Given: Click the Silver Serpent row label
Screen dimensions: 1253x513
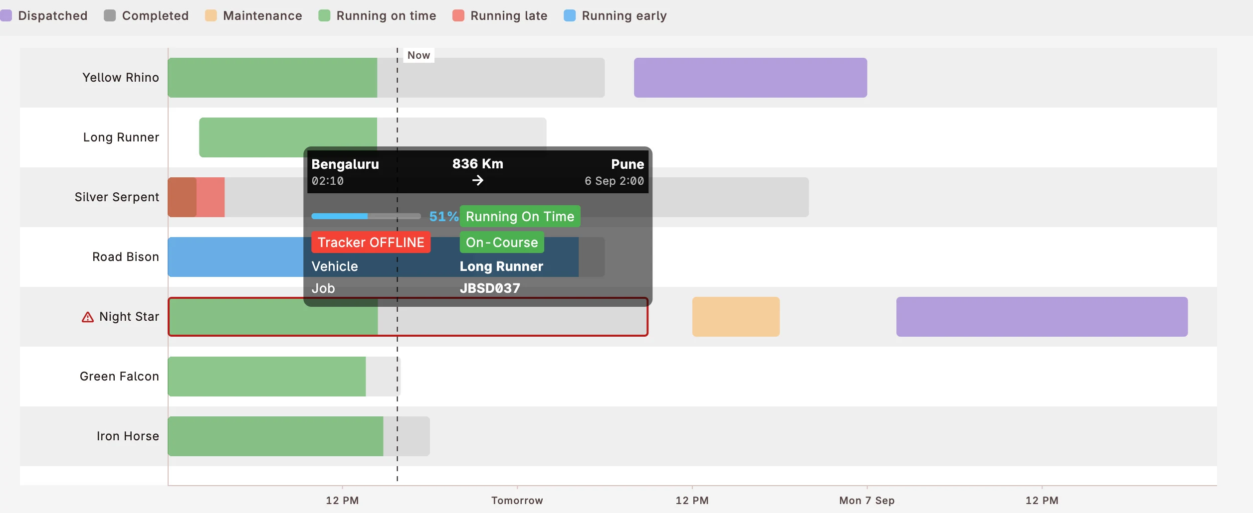Looking at the screenshot, I should (117, 197).
